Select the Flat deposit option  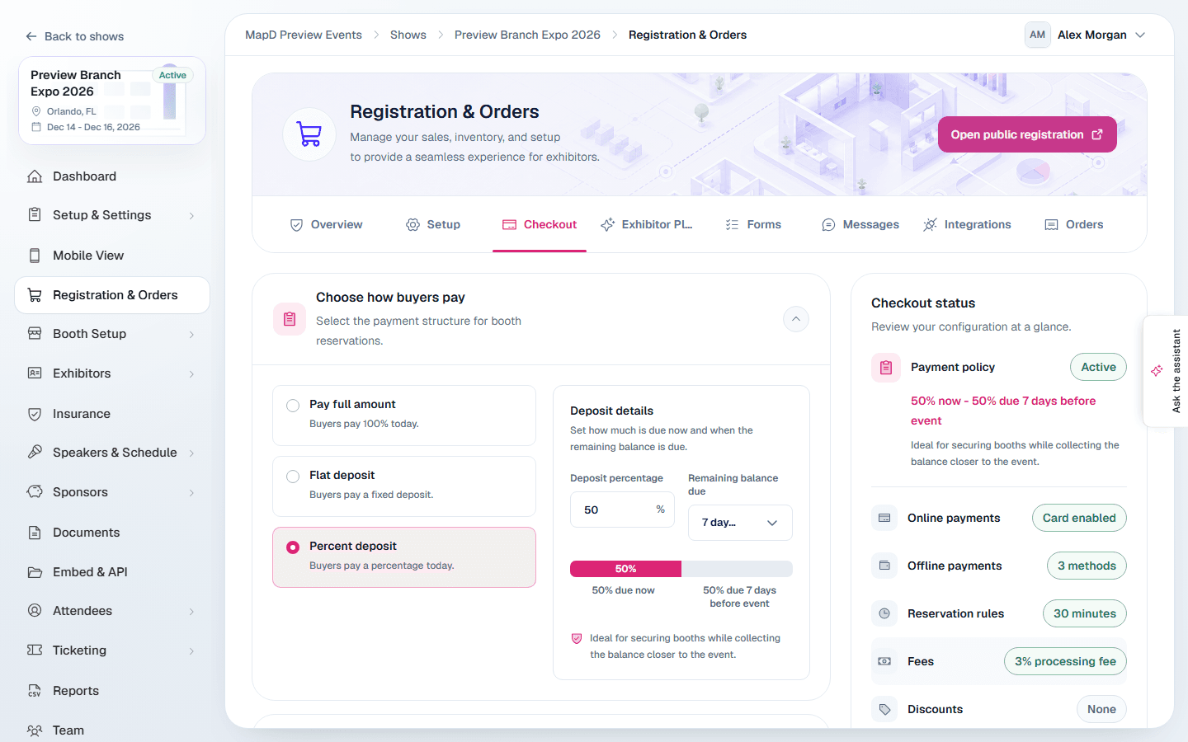pos(404,486)
